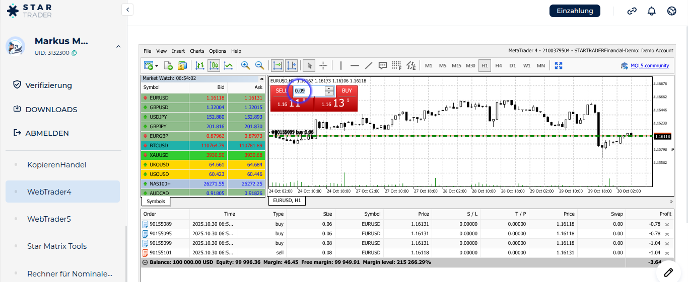Open the new chart toolbar icon
Screen dimensions: 688x282
pos(149,65)
